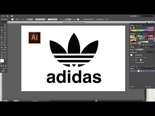
Task: Select the Magic Wand tool
Action: pyautogui.click(x=2, y=28)
